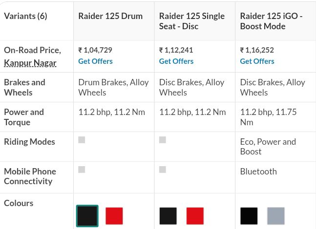This screenshot has height=229, width=316.
Task: Get Offers for Raider 125 Drum
Action: click(95, 61)
